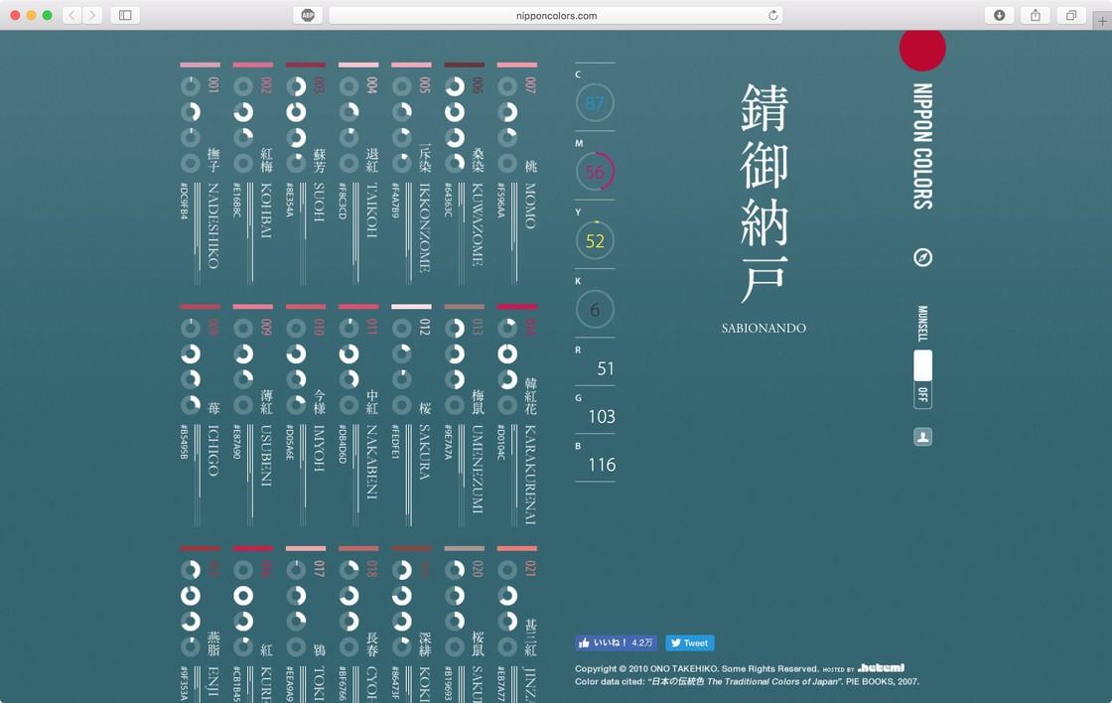Open the hetemi hosting link

tap(881, 667)
